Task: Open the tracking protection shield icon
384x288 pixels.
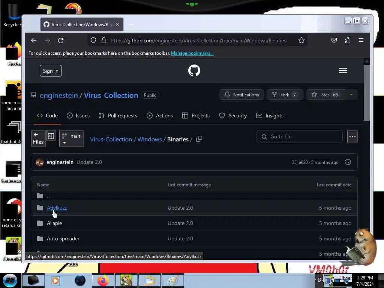Action: point(93,40)
